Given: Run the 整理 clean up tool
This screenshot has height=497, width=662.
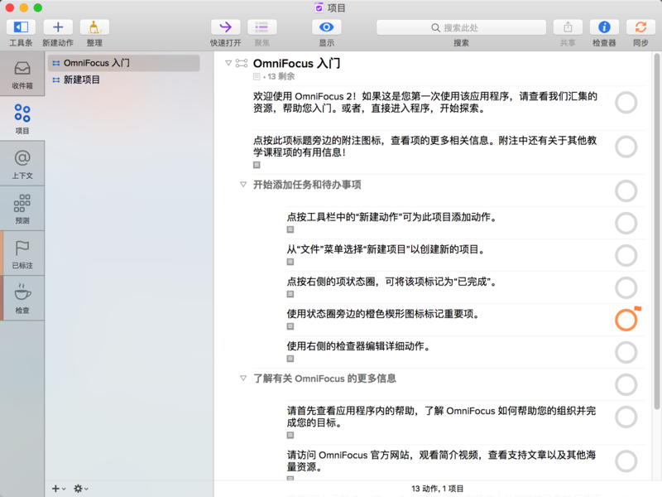Looking at the screenshot, I should (94, 27).
